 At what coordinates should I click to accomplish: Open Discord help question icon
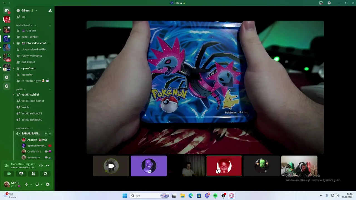coord(329,3)
